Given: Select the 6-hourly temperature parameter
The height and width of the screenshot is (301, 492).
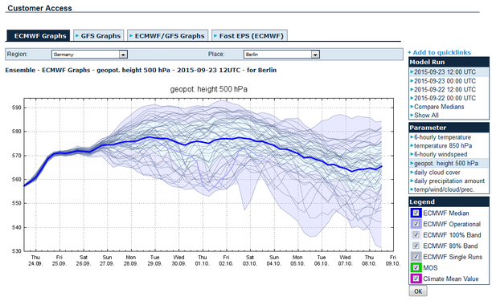Looking at the screenshot, I should pos(442,137).
